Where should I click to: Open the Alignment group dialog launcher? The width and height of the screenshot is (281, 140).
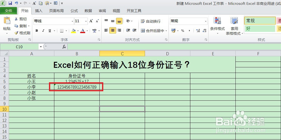pyautogui.click(x=166, y=39)
